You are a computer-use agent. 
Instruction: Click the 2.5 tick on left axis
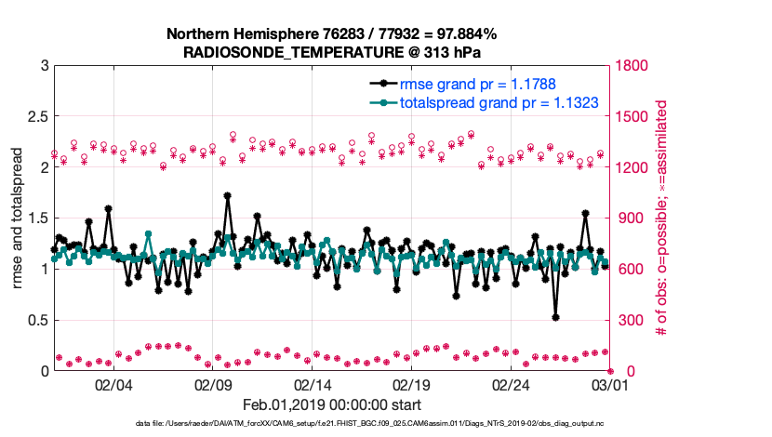coord(35,117)
